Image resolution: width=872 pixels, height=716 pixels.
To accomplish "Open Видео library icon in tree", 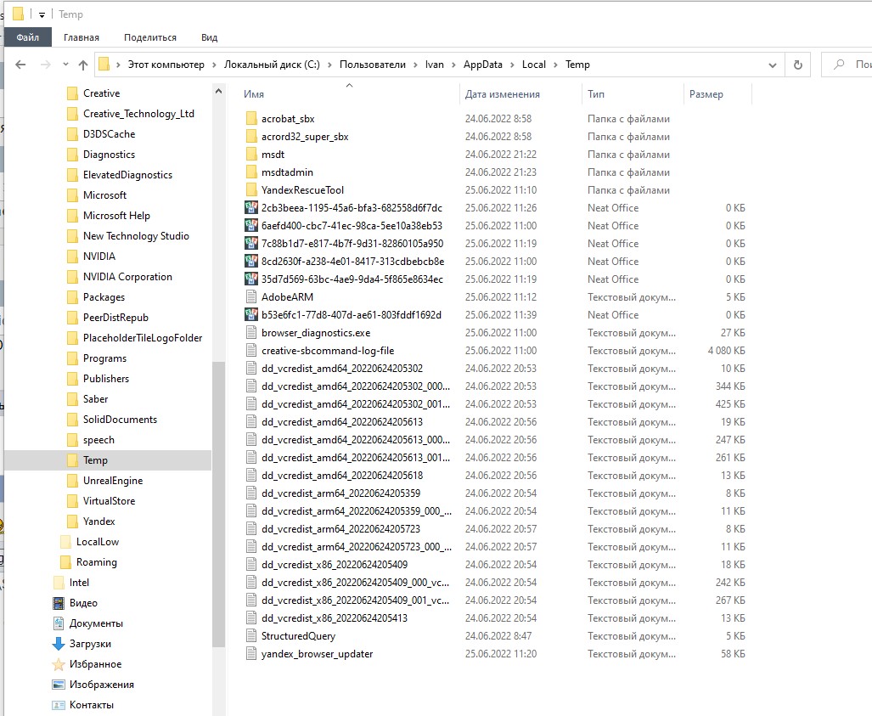I will coord(59,603).
